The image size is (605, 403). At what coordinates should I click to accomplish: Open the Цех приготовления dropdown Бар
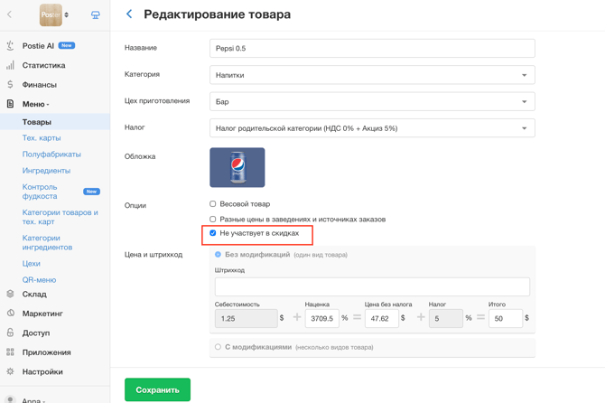click(x=372, y=101)
